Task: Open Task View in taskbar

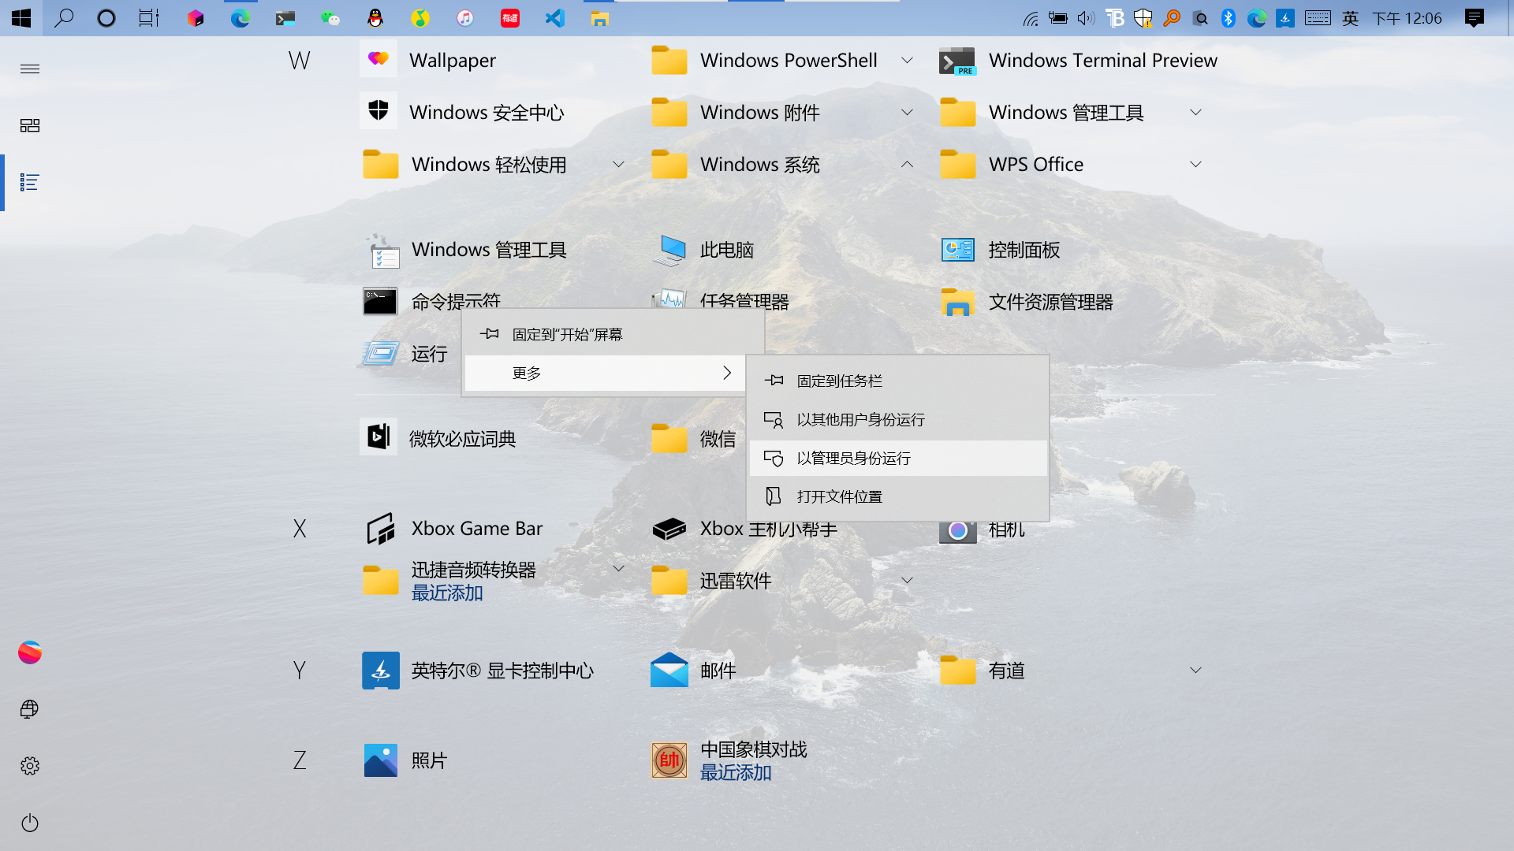Action: 148,18
